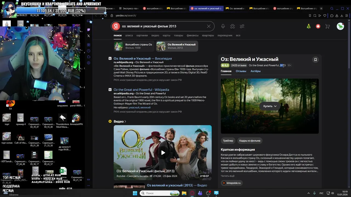
Task: Click the Кадры из фильма button
Action: [x=250, y=141]
